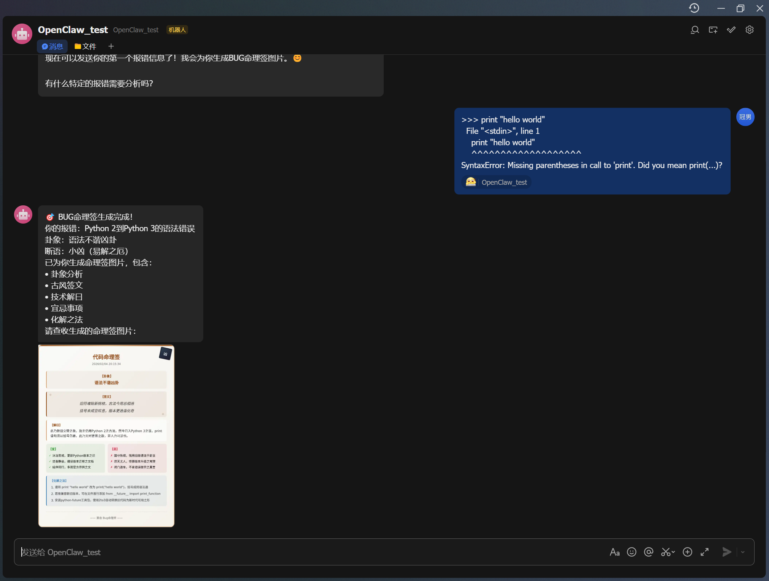This screenshot has width=769, height=581.
Task: Open the OpenClaw_test bot avatar in header
Action: click(22, 34)
